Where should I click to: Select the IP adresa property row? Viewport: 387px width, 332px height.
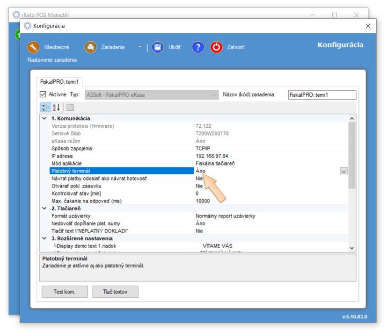point(122,156)
